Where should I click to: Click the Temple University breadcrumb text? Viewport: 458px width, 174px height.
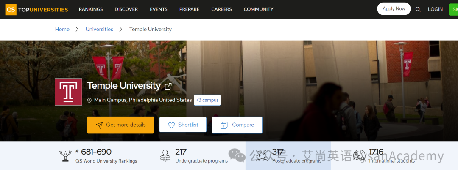tap(151, 30)
